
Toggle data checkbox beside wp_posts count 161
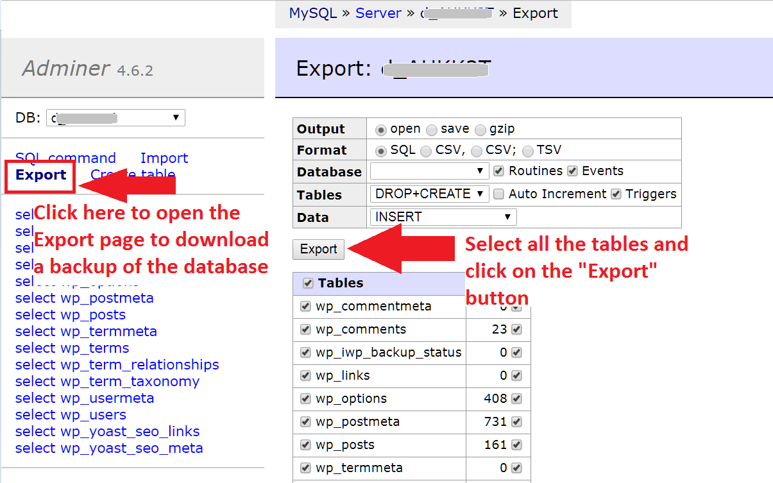517,445
